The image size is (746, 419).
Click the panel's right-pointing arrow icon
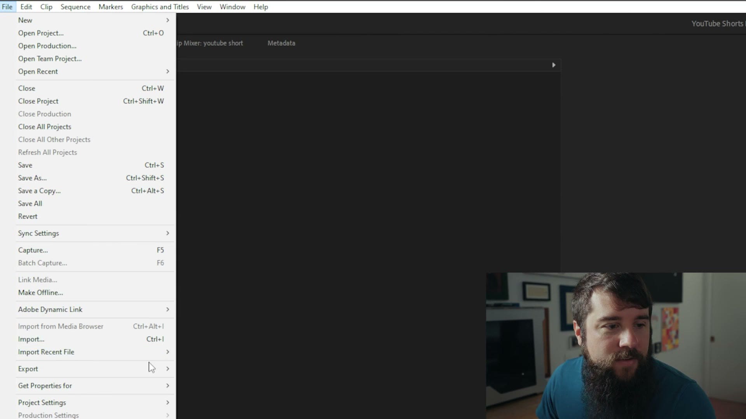(554, 65)
